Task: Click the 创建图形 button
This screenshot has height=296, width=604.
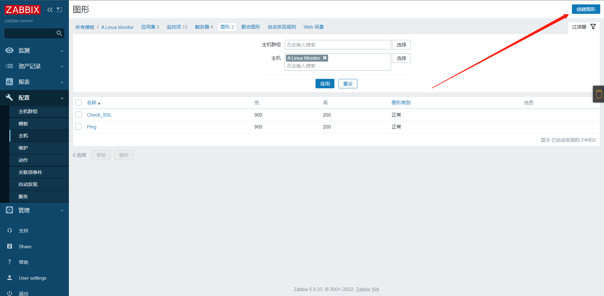Action: (x=586, y=9)
